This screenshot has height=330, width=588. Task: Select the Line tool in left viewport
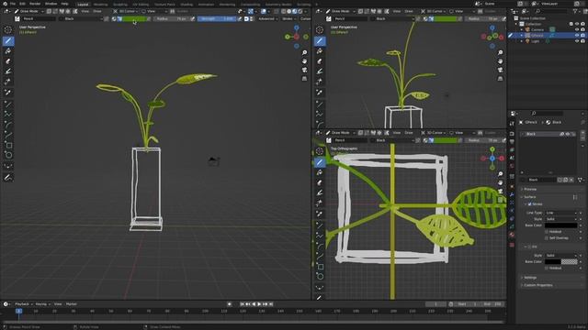pos(8,104)
